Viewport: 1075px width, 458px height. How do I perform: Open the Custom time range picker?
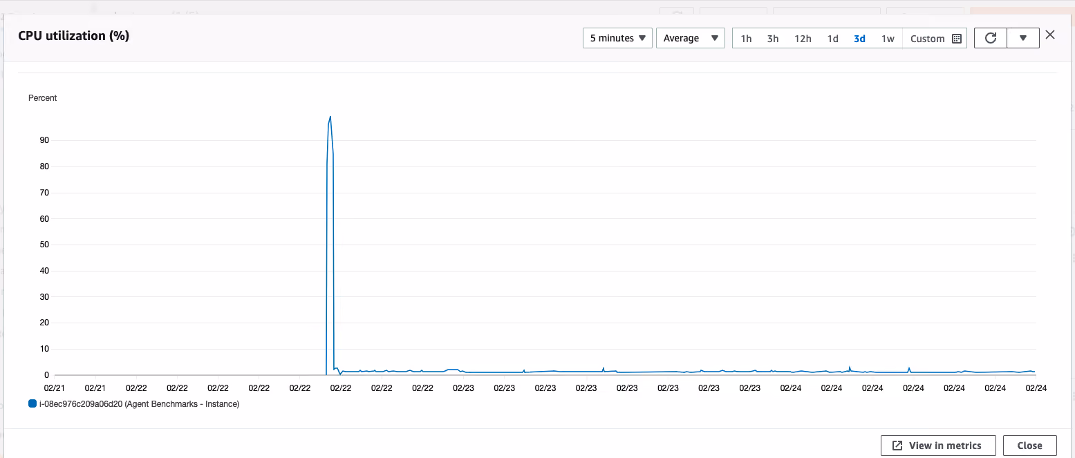[935, 39]
